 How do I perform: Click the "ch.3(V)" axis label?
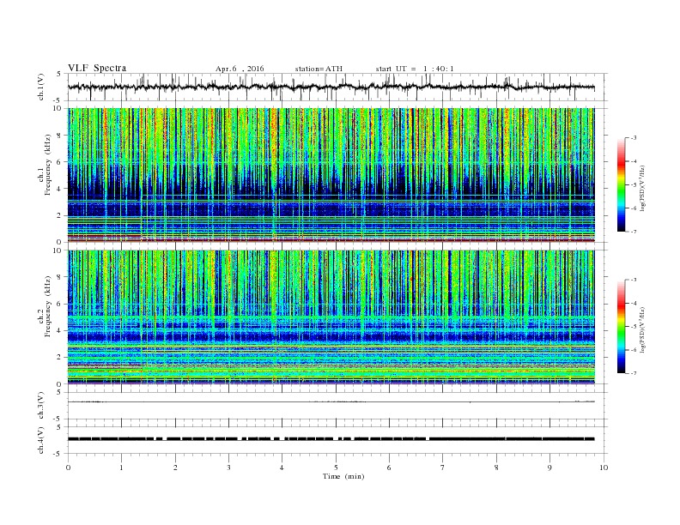(41, 406)
